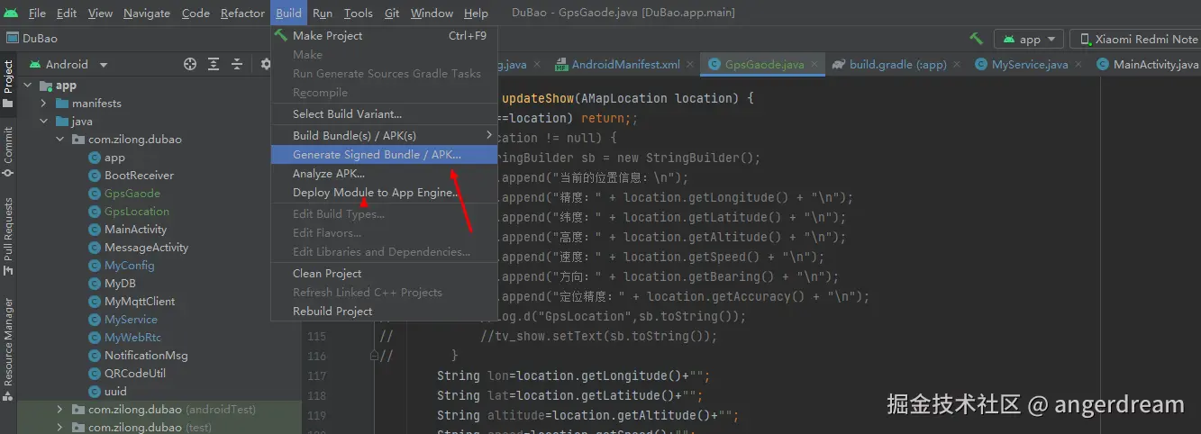Open the Code menu
The image size is (1201, 434).
[196, 13]
